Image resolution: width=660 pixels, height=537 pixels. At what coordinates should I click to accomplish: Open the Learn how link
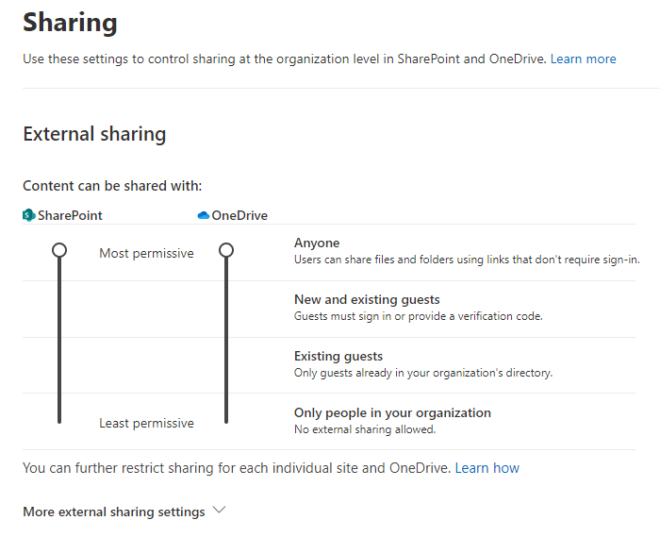487,468
